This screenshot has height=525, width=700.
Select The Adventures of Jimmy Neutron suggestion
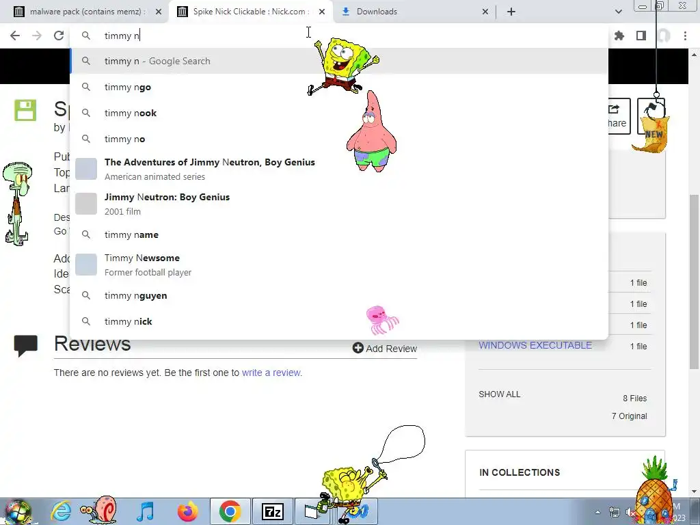(339, 169)
